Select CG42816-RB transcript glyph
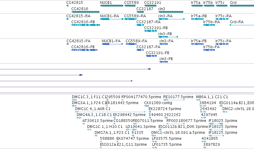Viewport: 254px width, 149px height. coord(86,25)
